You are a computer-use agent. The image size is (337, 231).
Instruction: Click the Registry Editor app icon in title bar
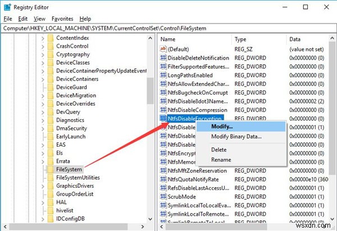click(7, 7)
